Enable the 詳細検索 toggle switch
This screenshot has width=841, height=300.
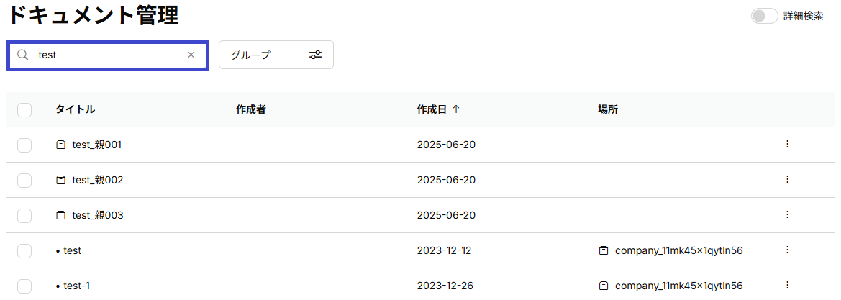[764, 16]
